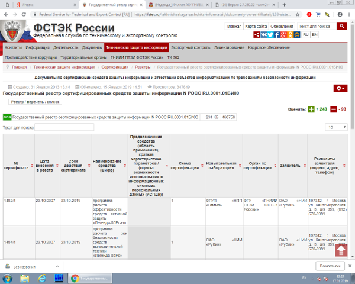
Task: Click the red share icon
Action: coord(257,35)
